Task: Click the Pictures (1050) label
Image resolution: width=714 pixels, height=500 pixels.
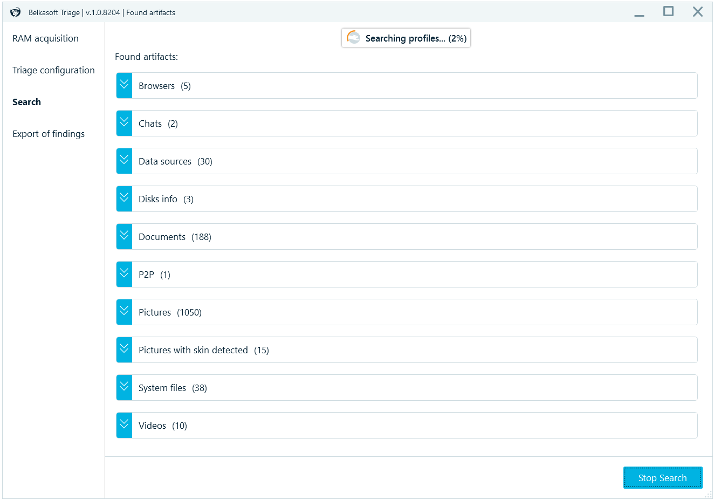Action: 170,312
